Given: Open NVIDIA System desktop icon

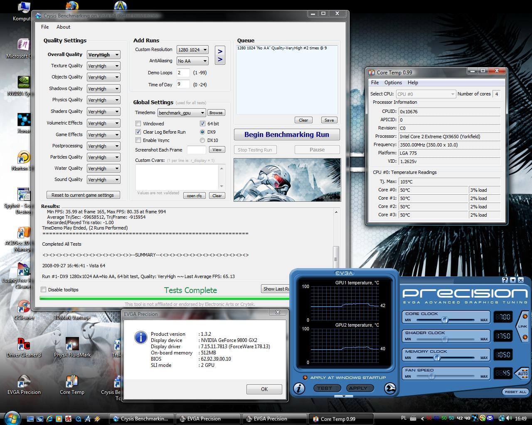Looking at the screenshot, I should point(24,86).
